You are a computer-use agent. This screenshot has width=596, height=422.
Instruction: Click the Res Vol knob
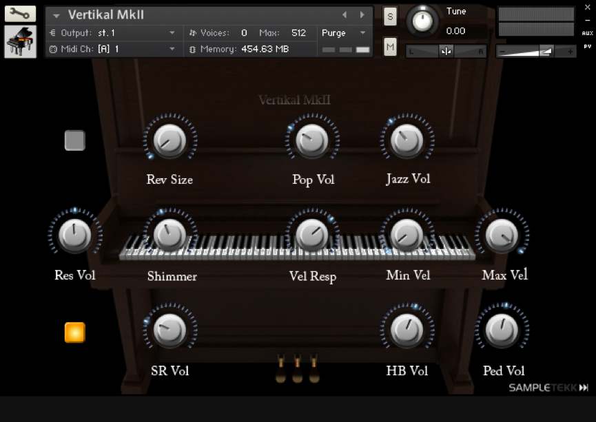tap(75, 235)
